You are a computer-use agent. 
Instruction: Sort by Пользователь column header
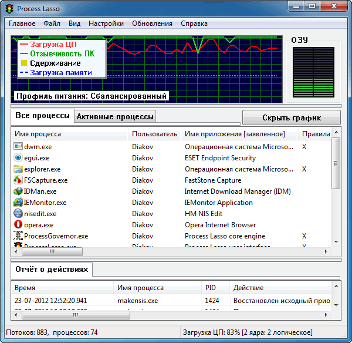coord(154,134)
